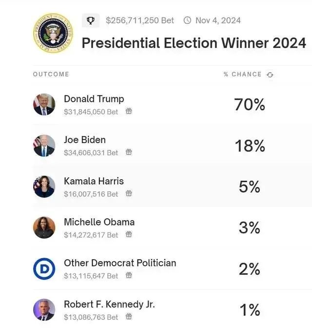This screenshot has height=333, width=312.
Task: Click the 70% chance value
Action: click(250, 104)
